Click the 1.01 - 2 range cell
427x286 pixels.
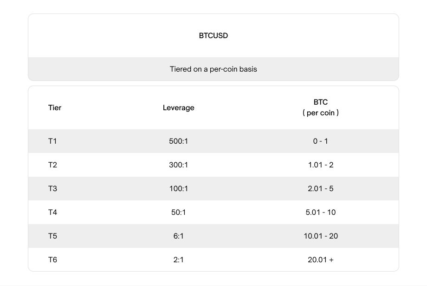[x=321, y=165]
